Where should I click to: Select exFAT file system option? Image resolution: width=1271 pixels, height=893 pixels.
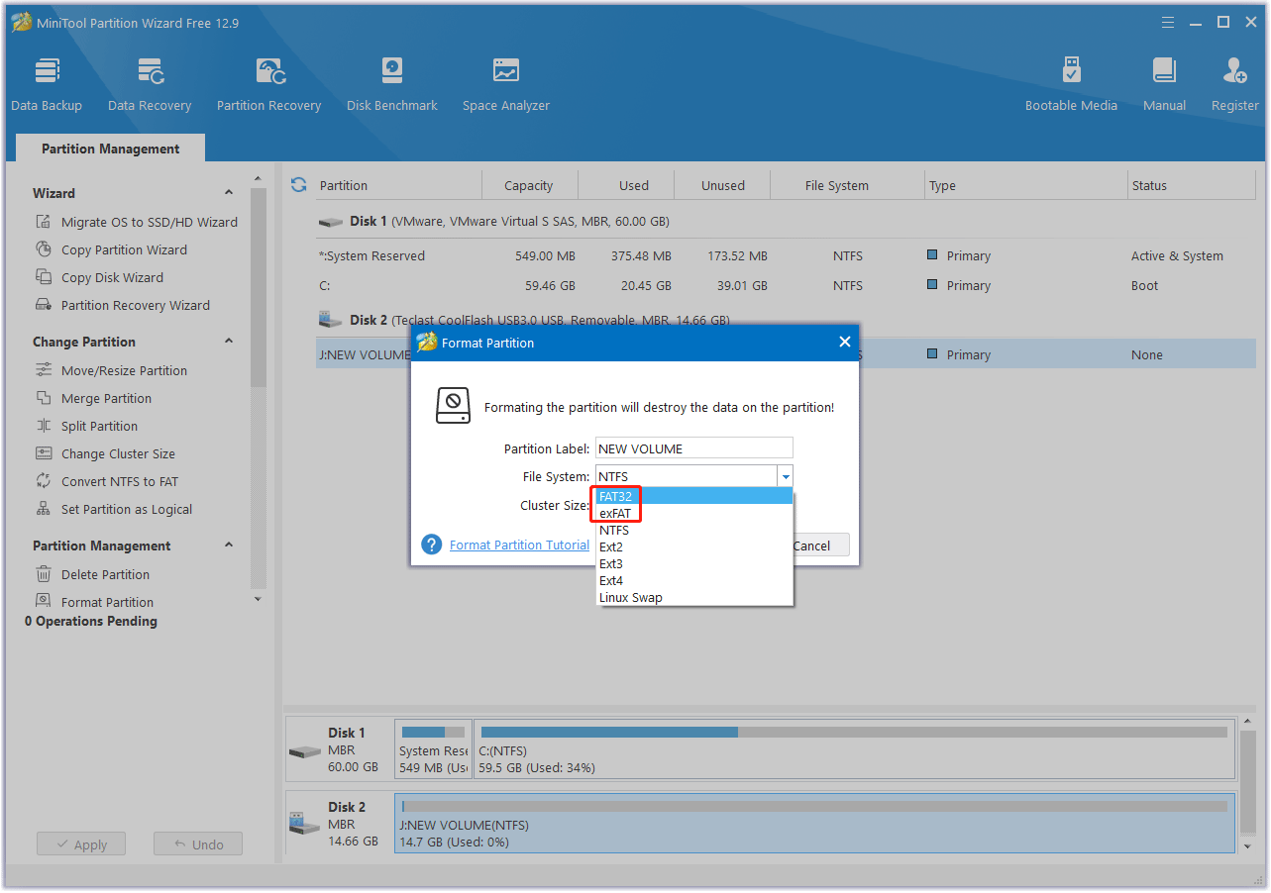(x=694, y=513)
